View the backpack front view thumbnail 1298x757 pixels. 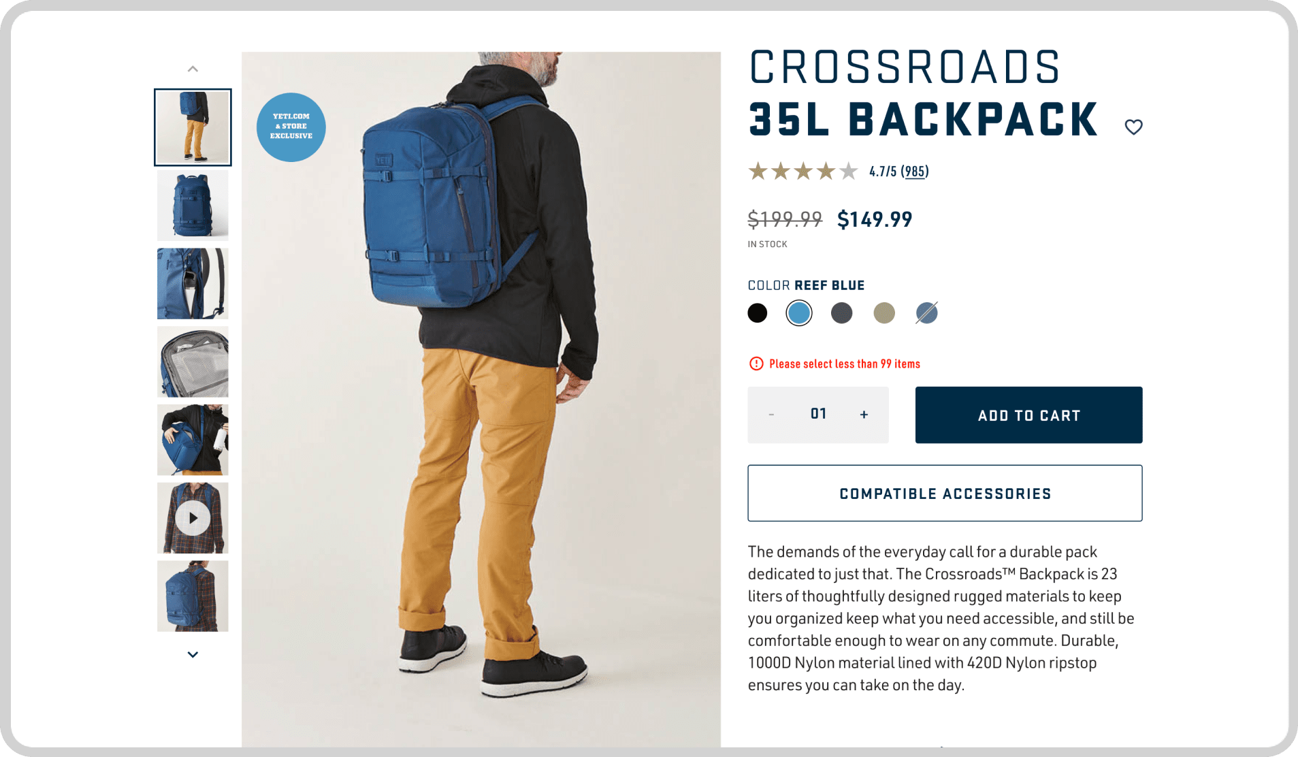[193, 206]
